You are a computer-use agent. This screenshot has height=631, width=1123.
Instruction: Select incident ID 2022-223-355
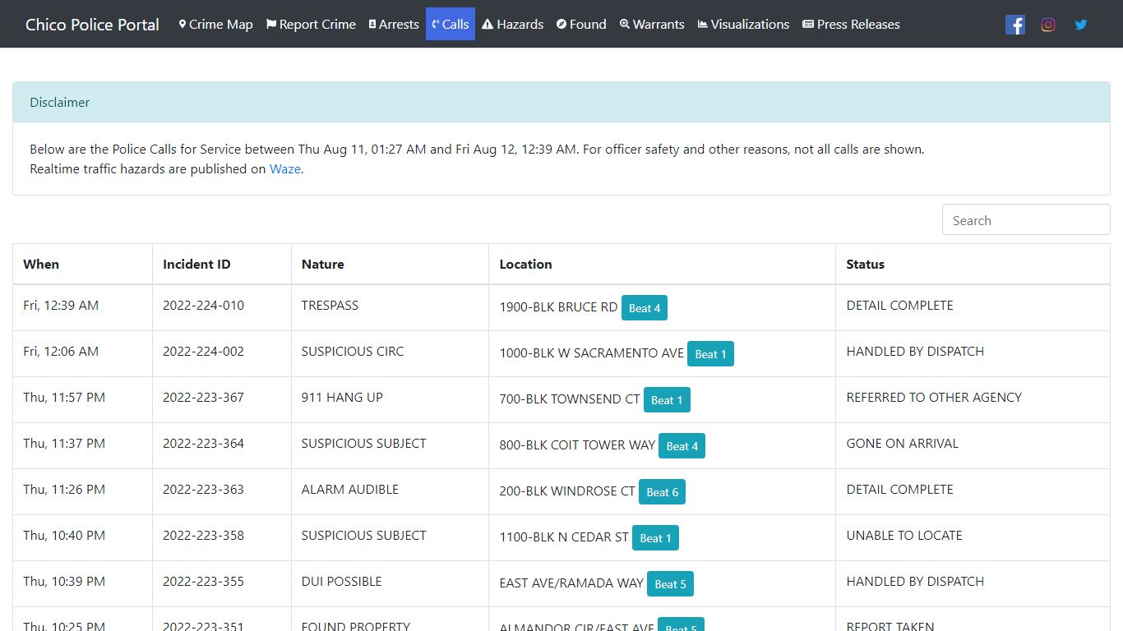(203, 582)
